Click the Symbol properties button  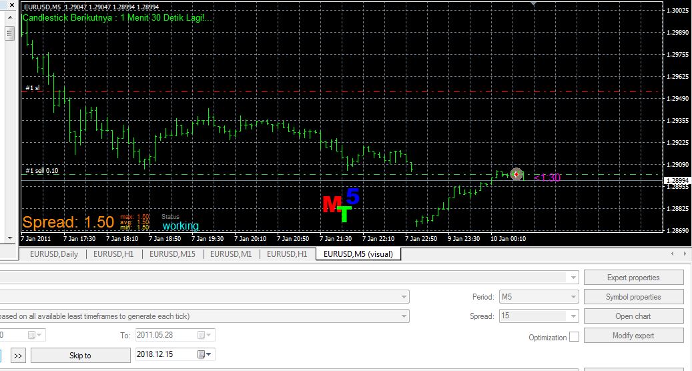coord(633,297)
